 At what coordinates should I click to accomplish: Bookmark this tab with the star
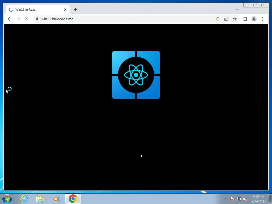point(235,19)
